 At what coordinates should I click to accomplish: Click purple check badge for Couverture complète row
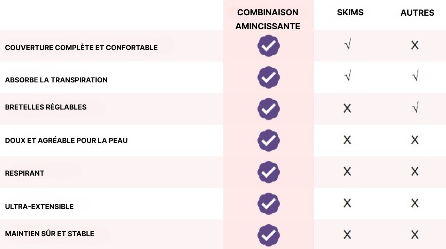[x=268, y=46]
